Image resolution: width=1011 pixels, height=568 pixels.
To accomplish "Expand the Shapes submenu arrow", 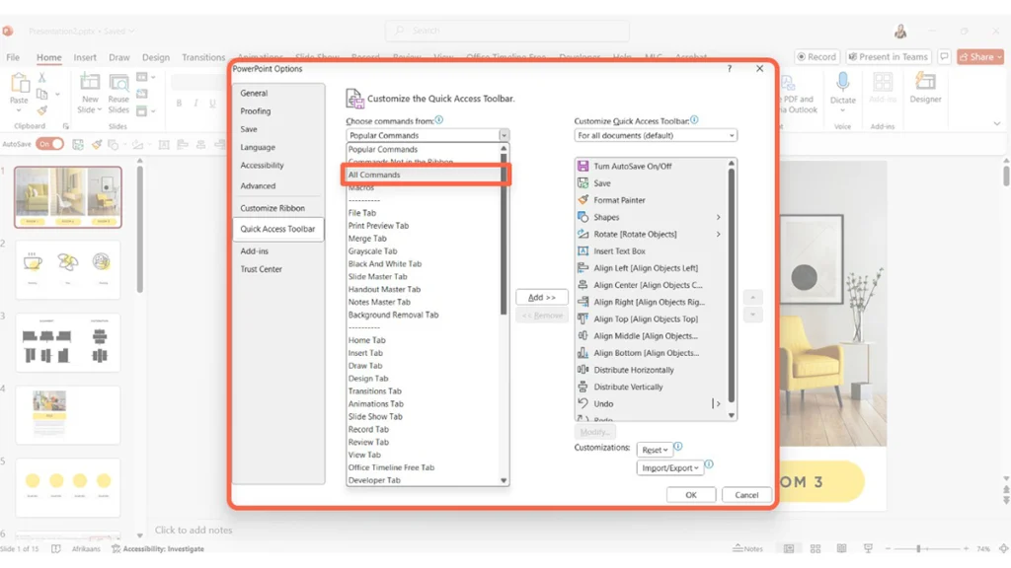I will click(x=718, y=217).
